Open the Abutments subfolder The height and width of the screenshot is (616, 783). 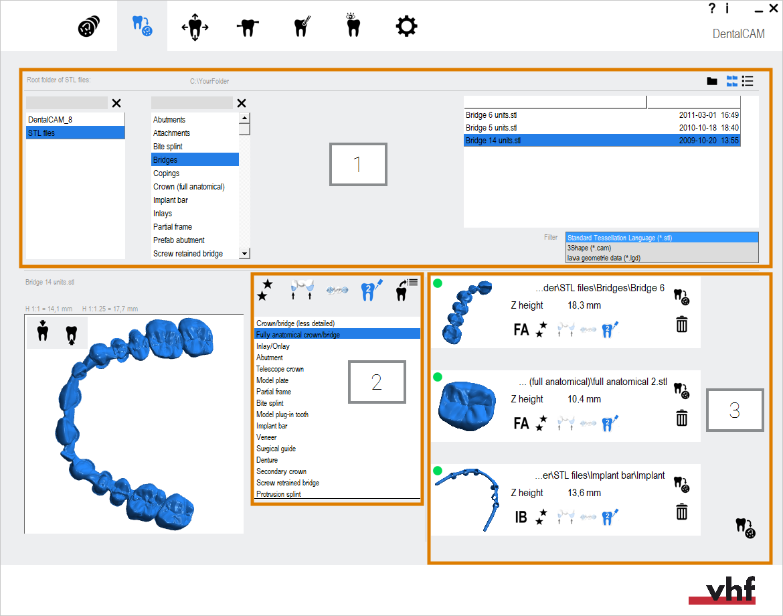195,120
